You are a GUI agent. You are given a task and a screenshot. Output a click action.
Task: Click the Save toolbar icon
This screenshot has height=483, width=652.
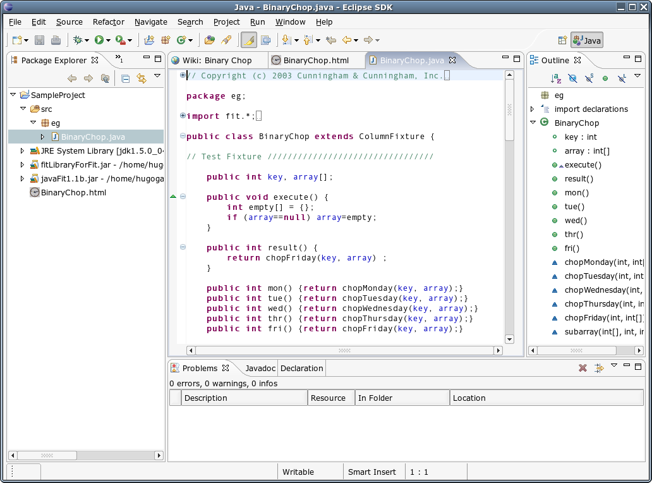(x=39, y=40)
